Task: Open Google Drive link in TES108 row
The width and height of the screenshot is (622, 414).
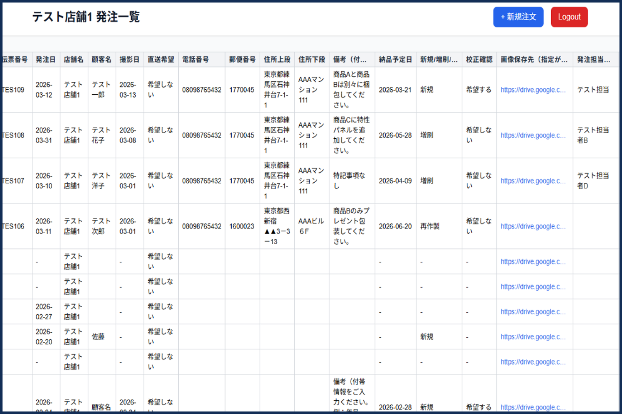Action: pos(533,135)
